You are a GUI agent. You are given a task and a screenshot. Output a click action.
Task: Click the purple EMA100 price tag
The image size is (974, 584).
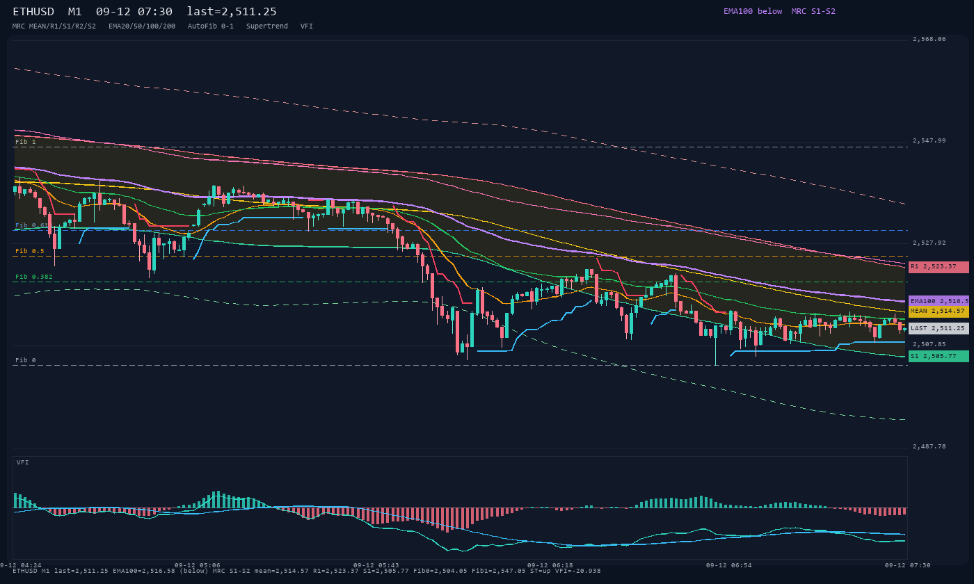939,301
